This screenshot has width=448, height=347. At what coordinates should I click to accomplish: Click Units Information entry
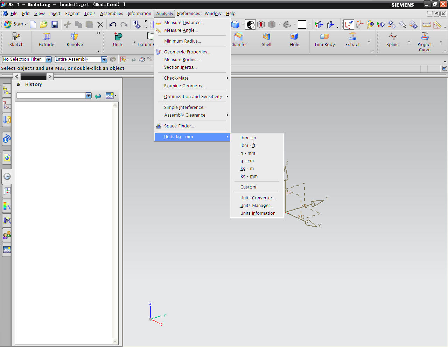click(x=257, y=213)
